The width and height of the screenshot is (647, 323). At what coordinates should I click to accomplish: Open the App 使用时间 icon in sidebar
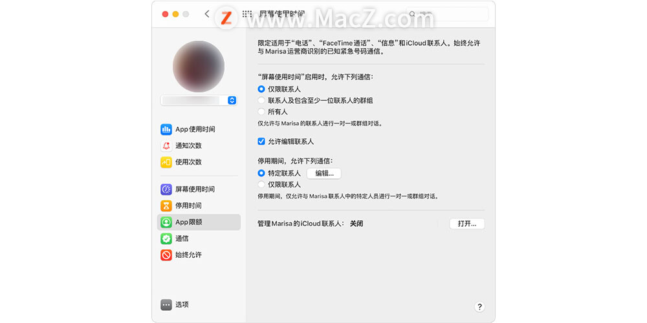tap(166, 129)
